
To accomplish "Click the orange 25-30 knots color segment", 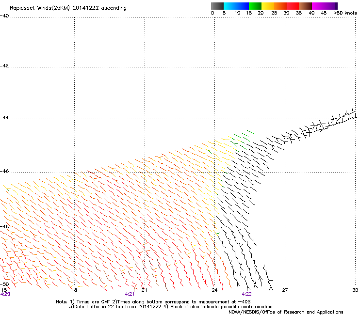I will 280,6.
